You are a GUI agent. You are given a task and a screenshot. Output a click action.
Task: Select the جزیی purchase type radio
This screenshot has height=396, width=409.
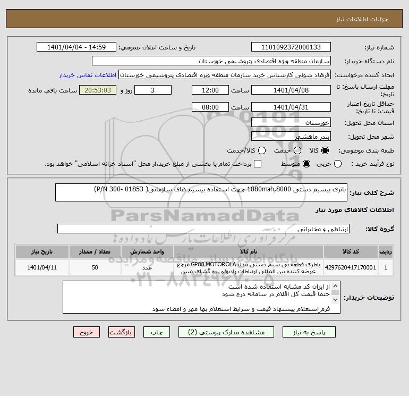pyautogui.click(x=338, y=164)
